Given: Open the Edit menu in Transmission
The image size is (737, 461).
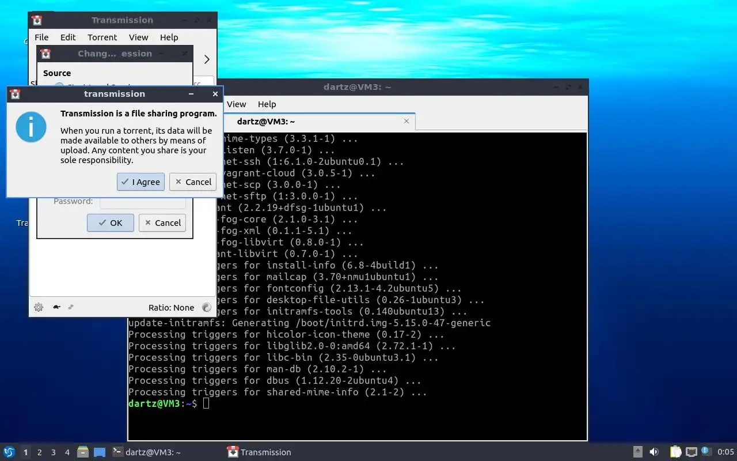Looking at the screenshot, I should pos(68,37).
